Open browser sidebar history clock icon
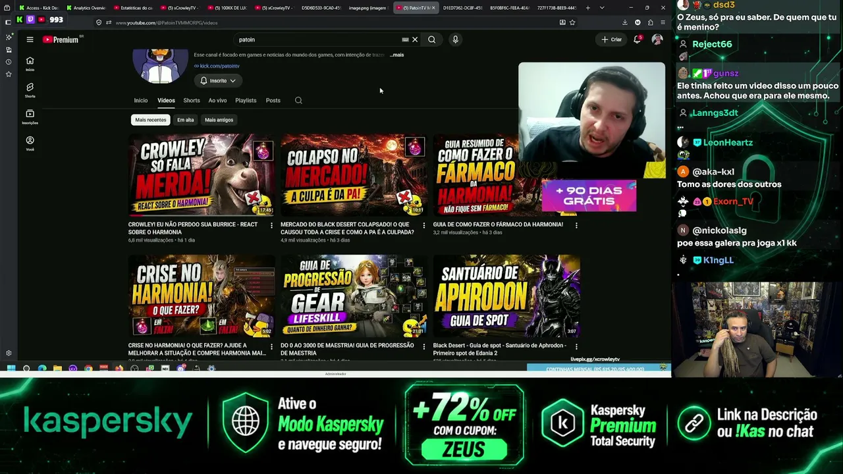 tap(9, 62)
